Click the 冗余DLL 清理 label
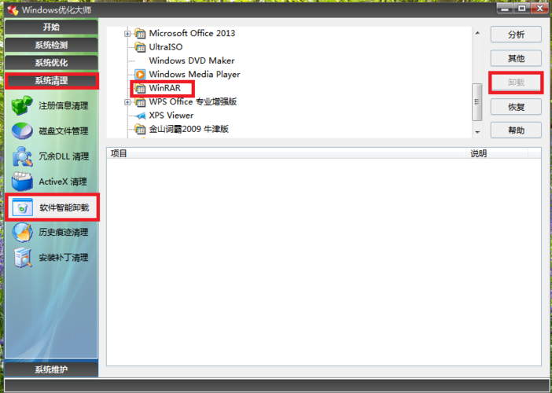Screen dimensions: 552x393 click(64, 156)
